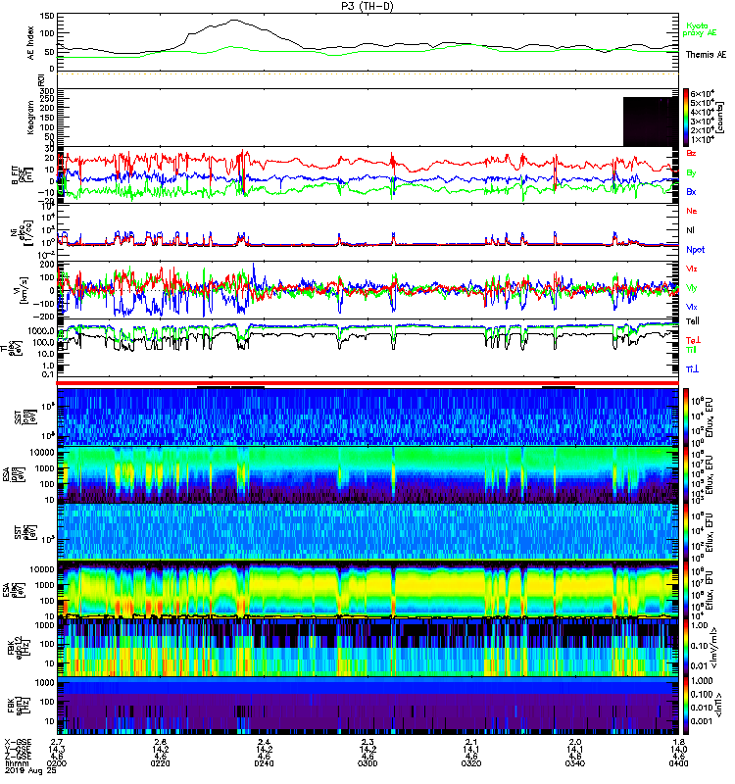Viewport: 735px width, 784px height.
Task: Click the B_FIT axis label
Action: [22, 175]
